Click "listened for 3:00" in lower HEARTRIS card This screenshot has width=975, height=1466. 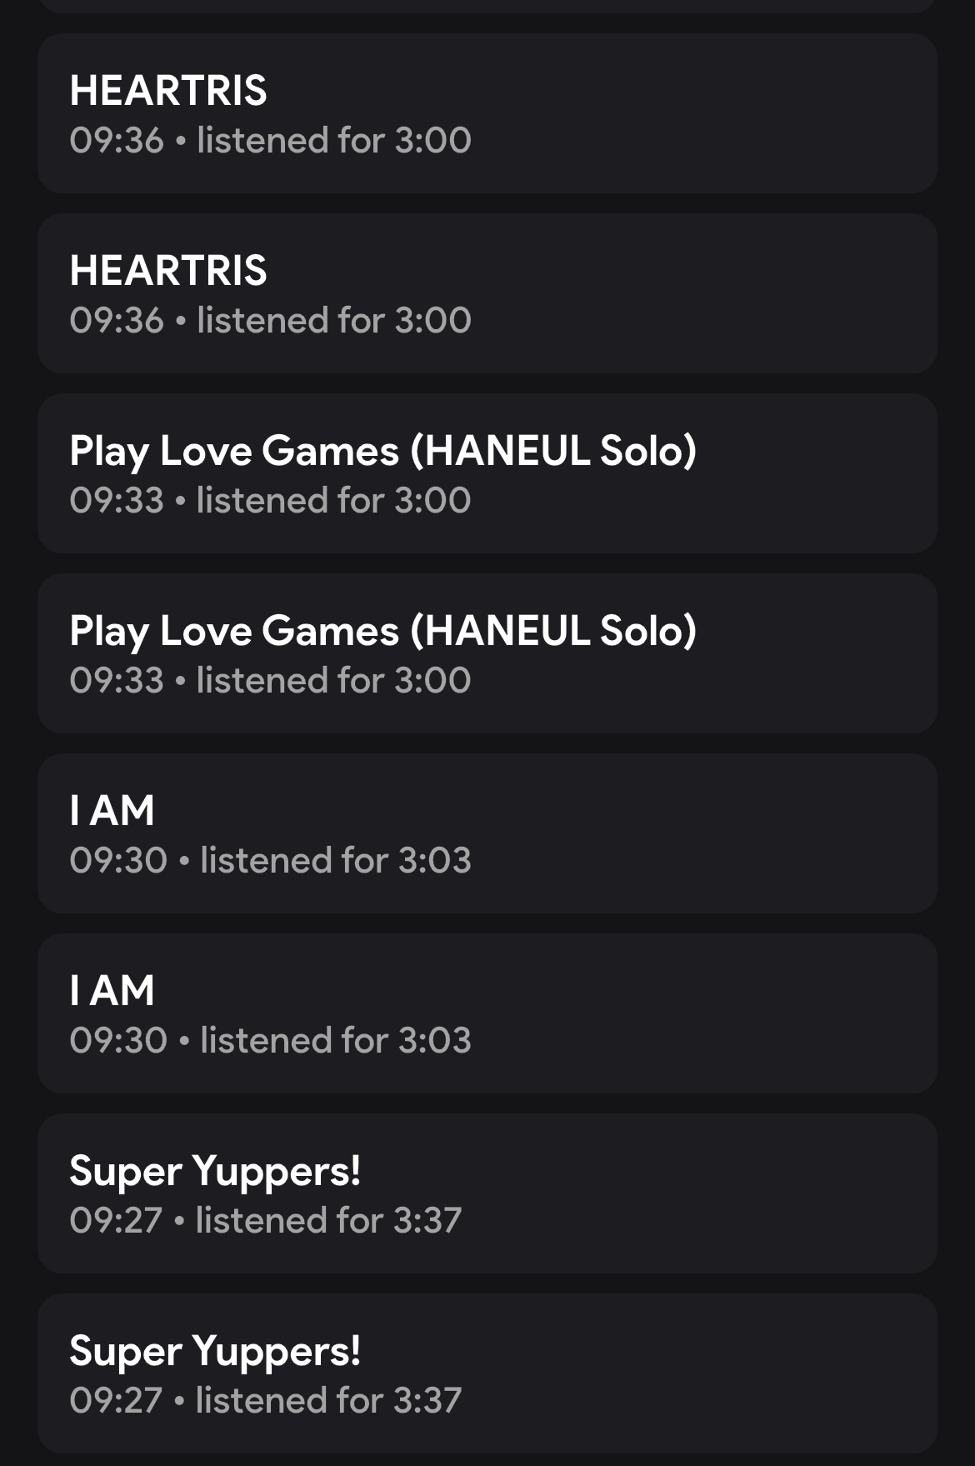pyautogui.click(x=334, y=320)
